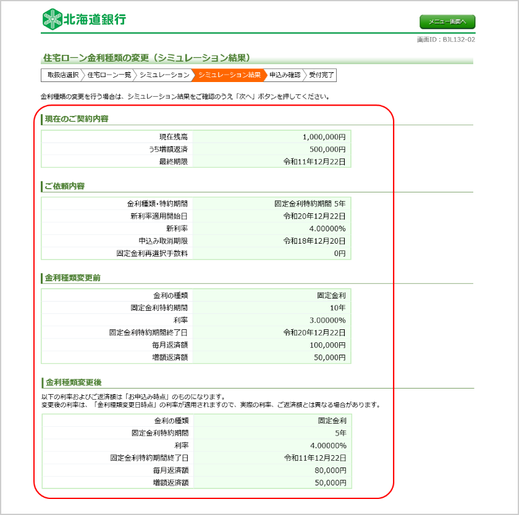Viewport: 519px width, 515px height.
Task: Click 固定金利 value under 金利種類変更後
Action: (332, 421)
